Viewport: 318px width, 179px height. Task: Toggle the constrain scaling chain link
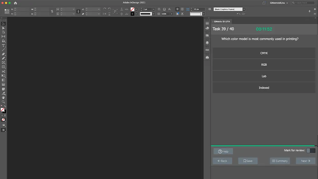78,11
